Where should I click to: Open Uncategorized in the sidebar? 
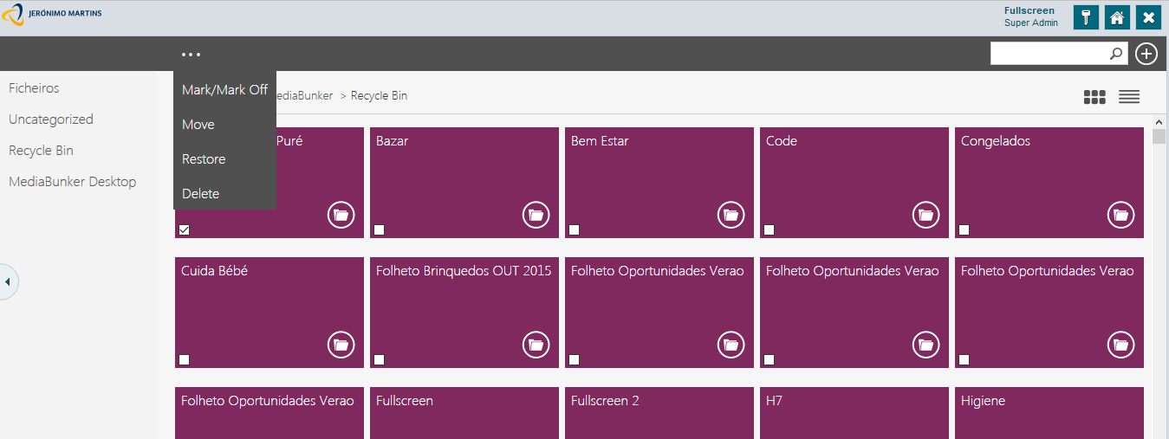[x=51, y=119]
